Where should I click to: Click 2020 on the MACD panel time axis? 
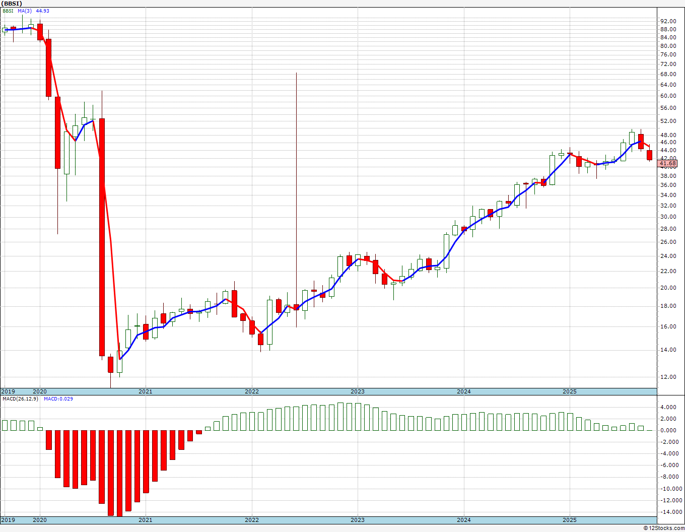coord(39,520)
